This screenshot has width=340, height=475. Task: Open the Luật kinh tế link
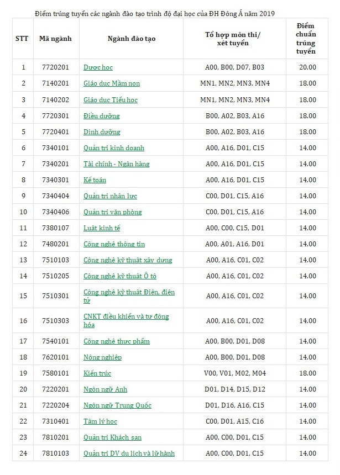pos(102,228)
